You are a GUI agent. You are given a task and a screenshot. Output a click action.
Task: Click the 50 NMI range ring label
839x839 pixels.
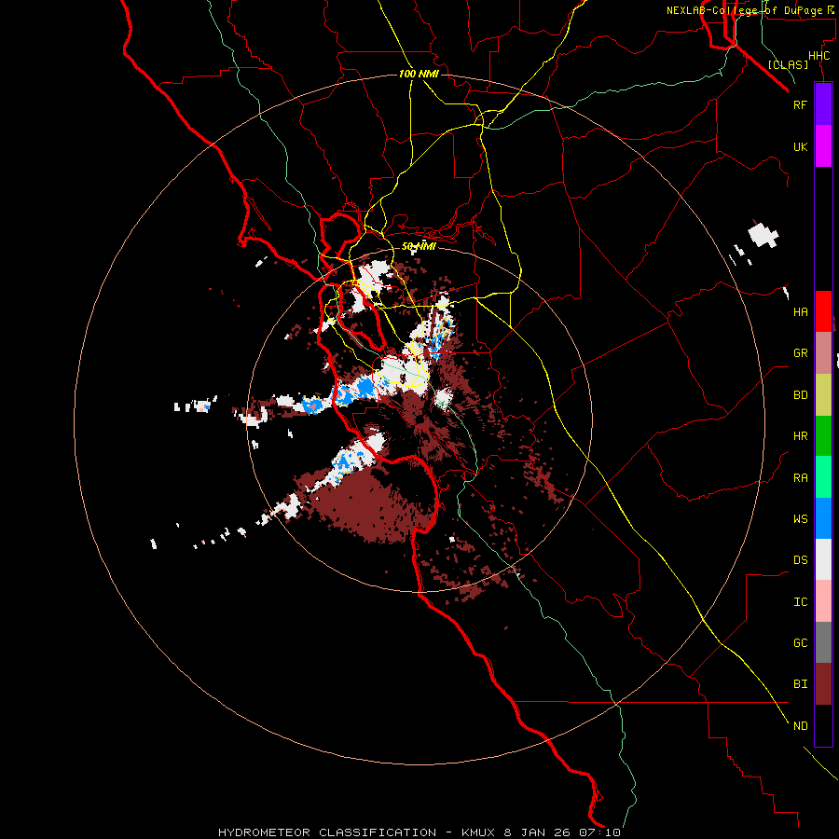[x=419, y=246]
